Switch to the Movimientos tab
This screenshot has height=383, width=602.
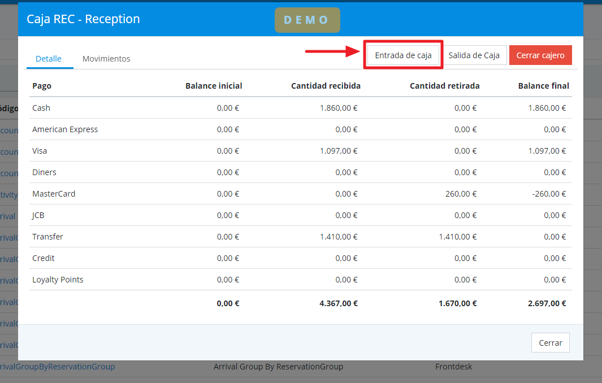pyautogui.click(x=106, y=59)
